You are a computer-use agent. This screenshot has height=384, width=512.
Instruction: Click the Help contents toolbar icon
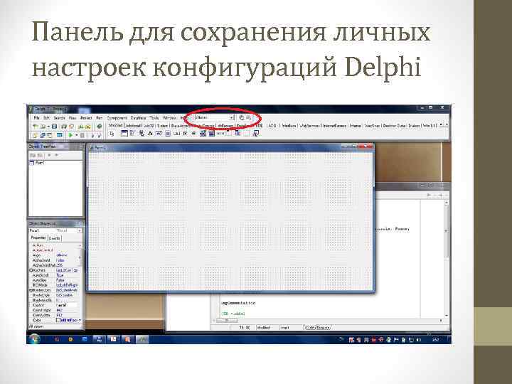(x=100, y=127)
